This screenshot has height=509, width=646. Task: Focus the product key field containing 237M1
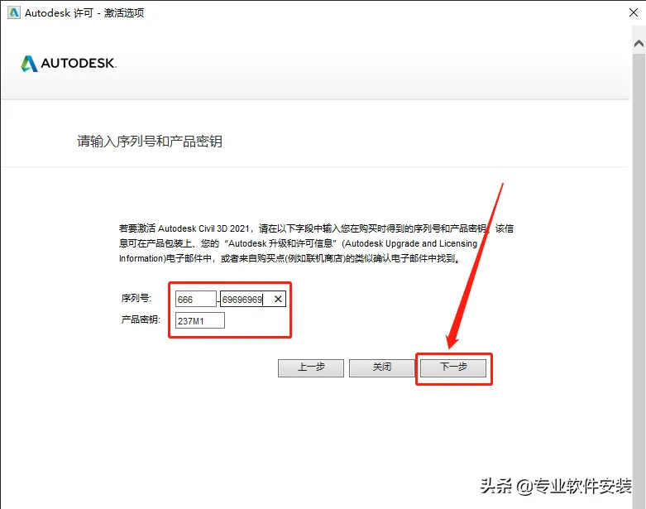[x=200, y=320]
